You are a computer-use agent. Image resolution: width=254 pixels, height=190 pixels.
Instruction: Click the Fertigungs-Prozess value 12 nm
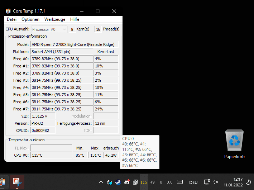[x=106, y=123]
